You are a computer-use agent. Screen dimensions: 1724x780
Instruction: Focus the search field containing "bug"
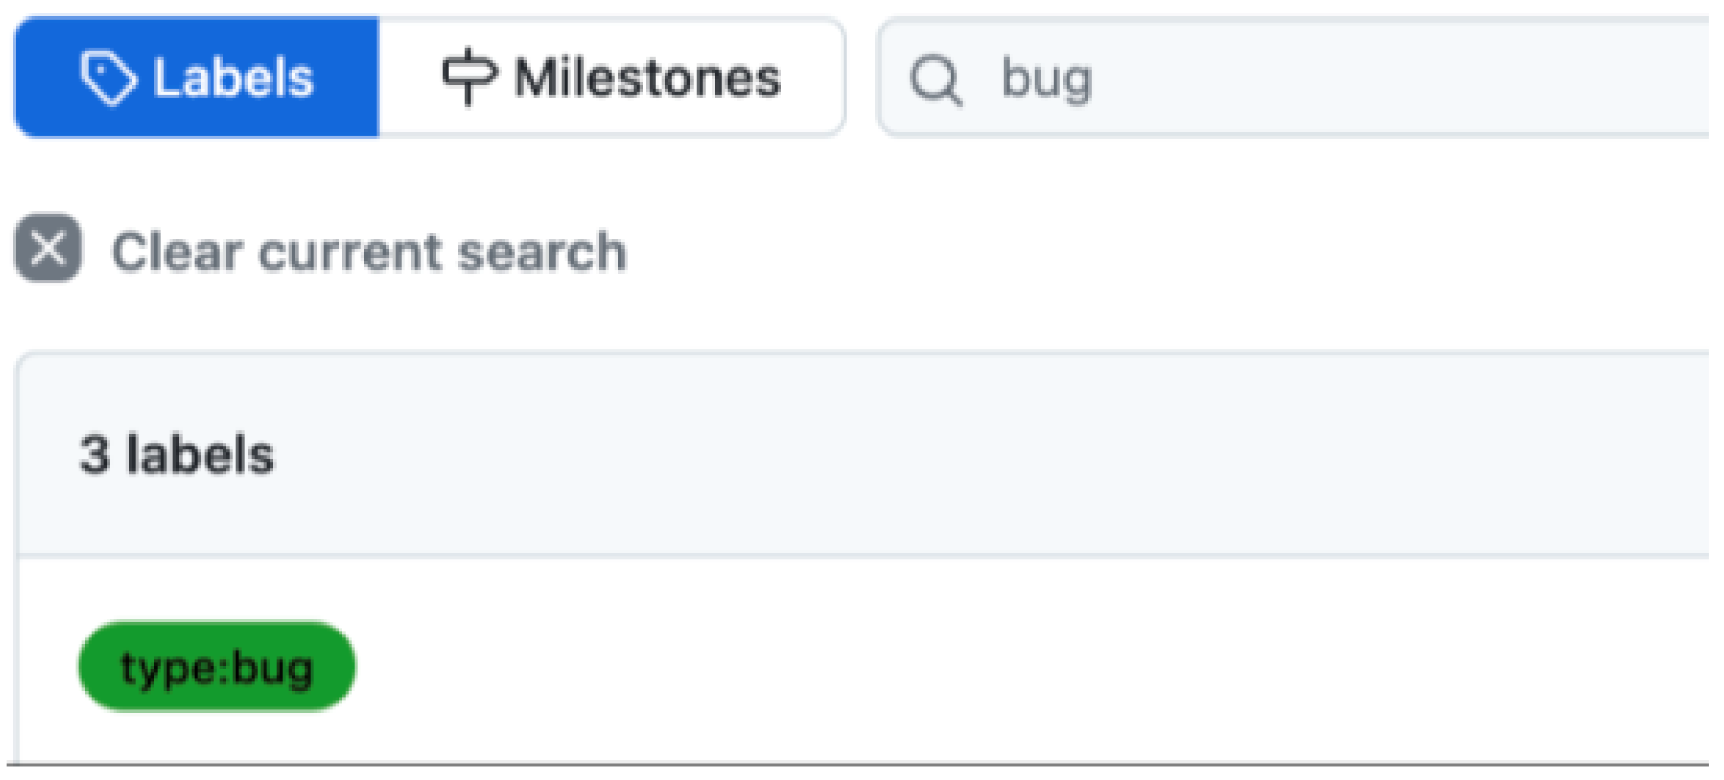coord(1293,78)
